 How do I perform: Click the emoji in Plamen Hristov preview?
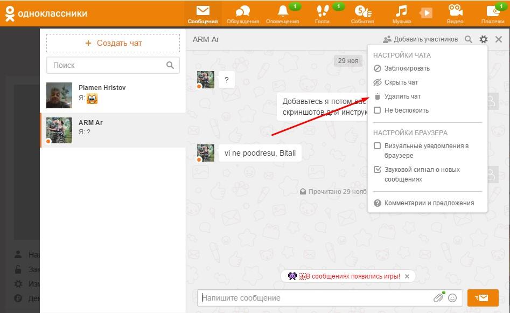point(92,98)
